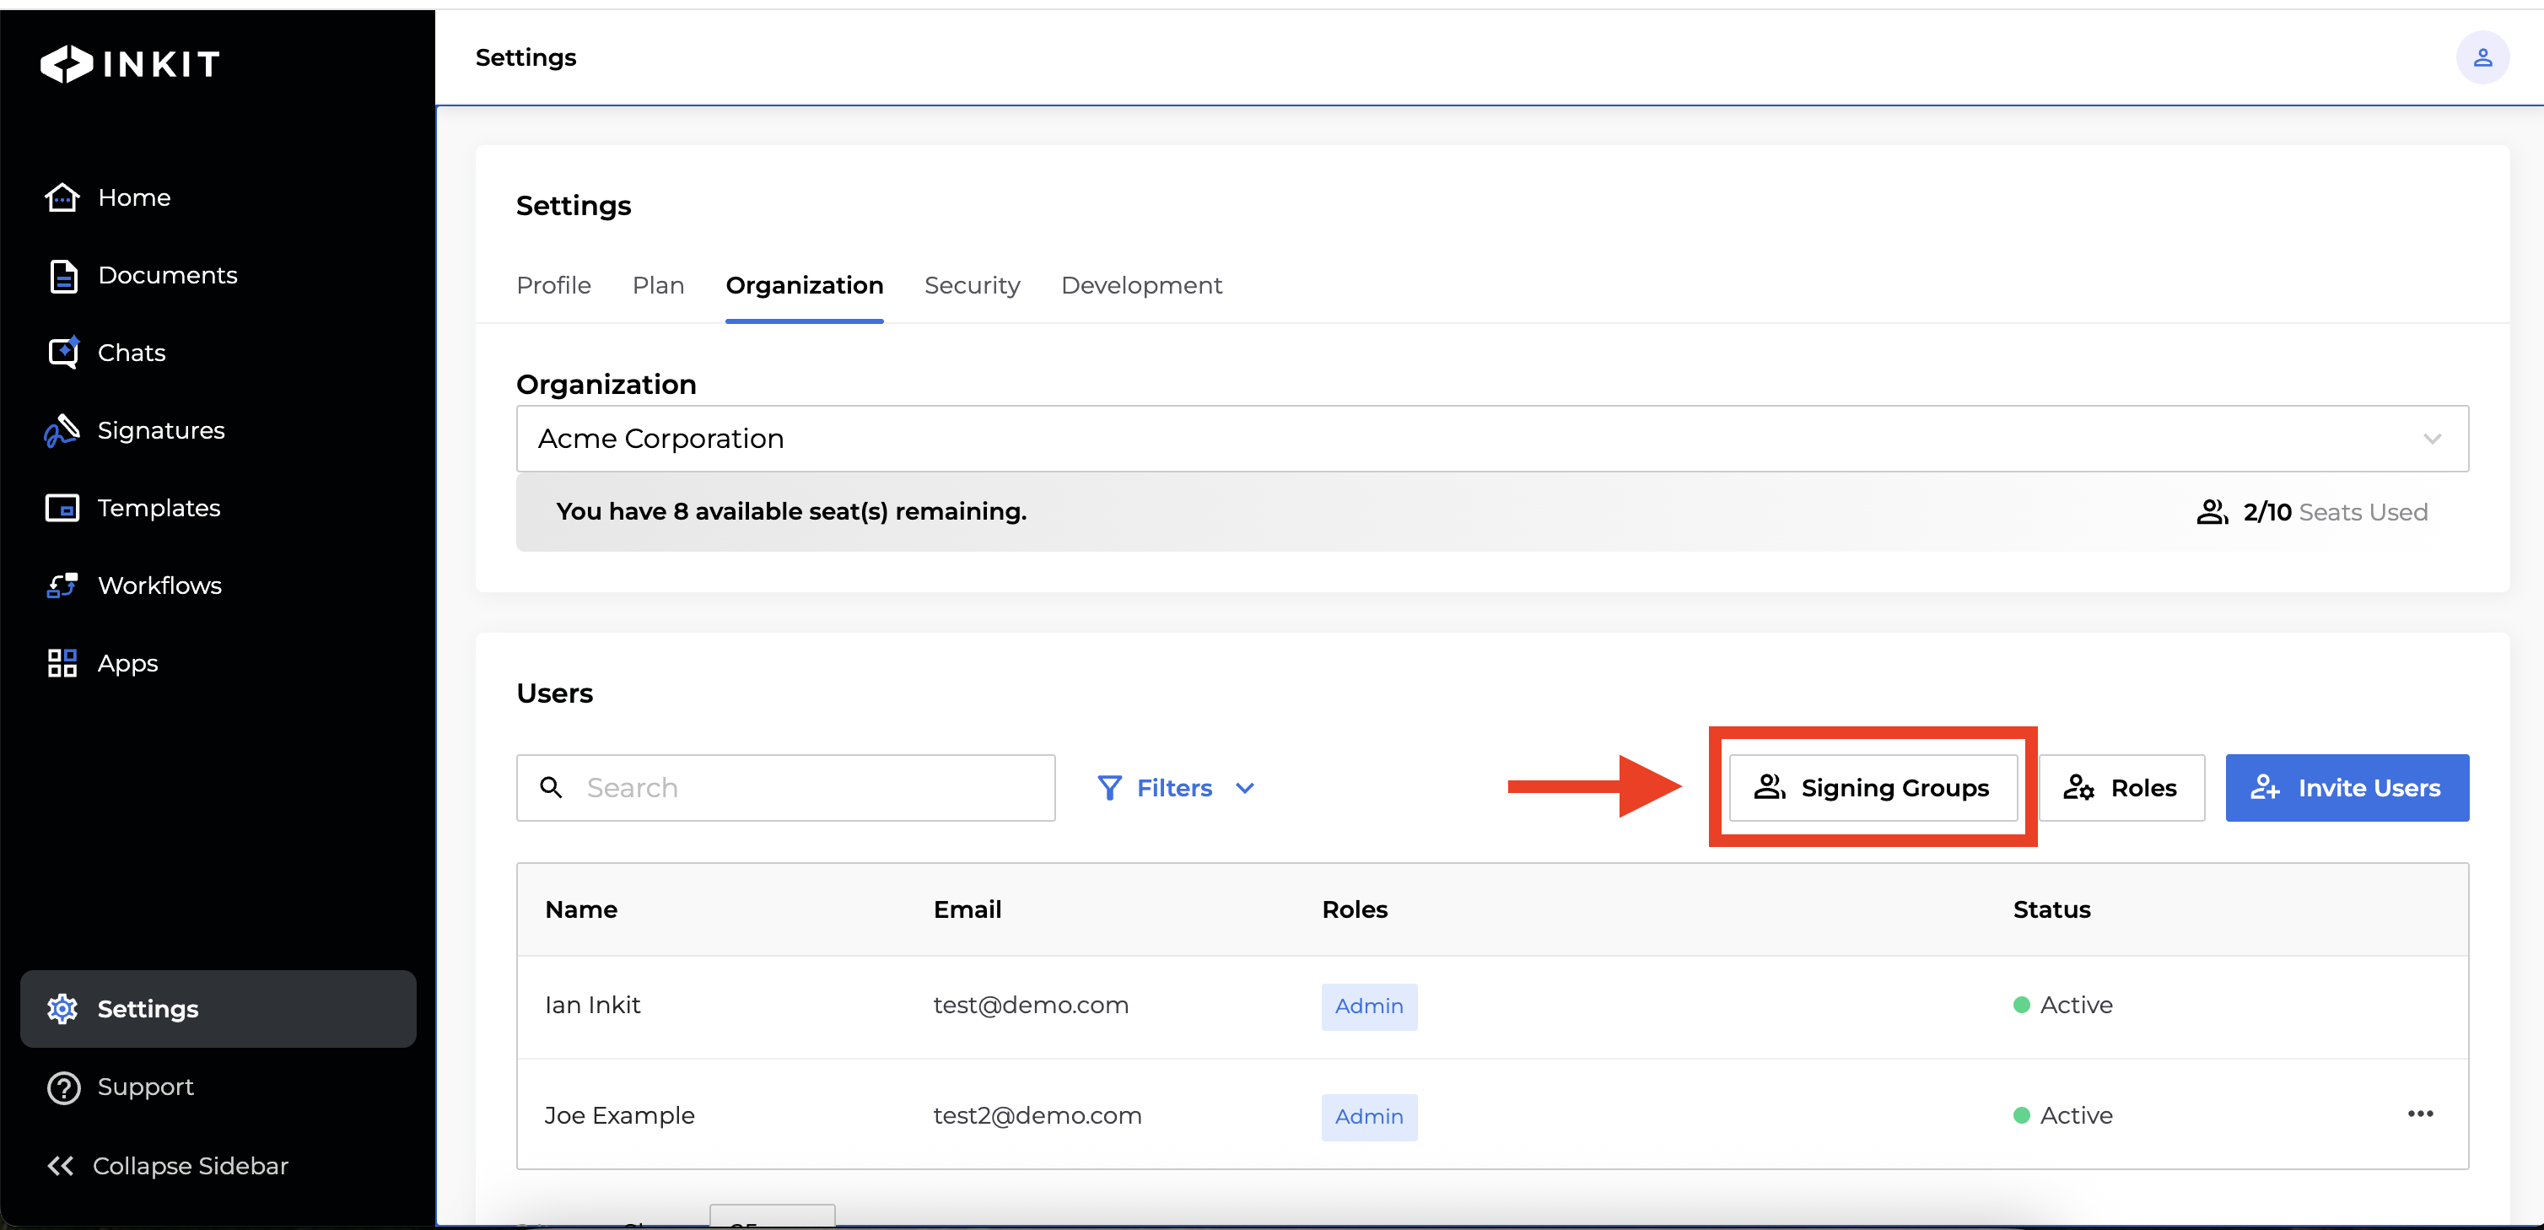Image resolution: width=2544 pixels, height=1230 pixels.
Task: Click the Name column header
Action: point(580,910)
